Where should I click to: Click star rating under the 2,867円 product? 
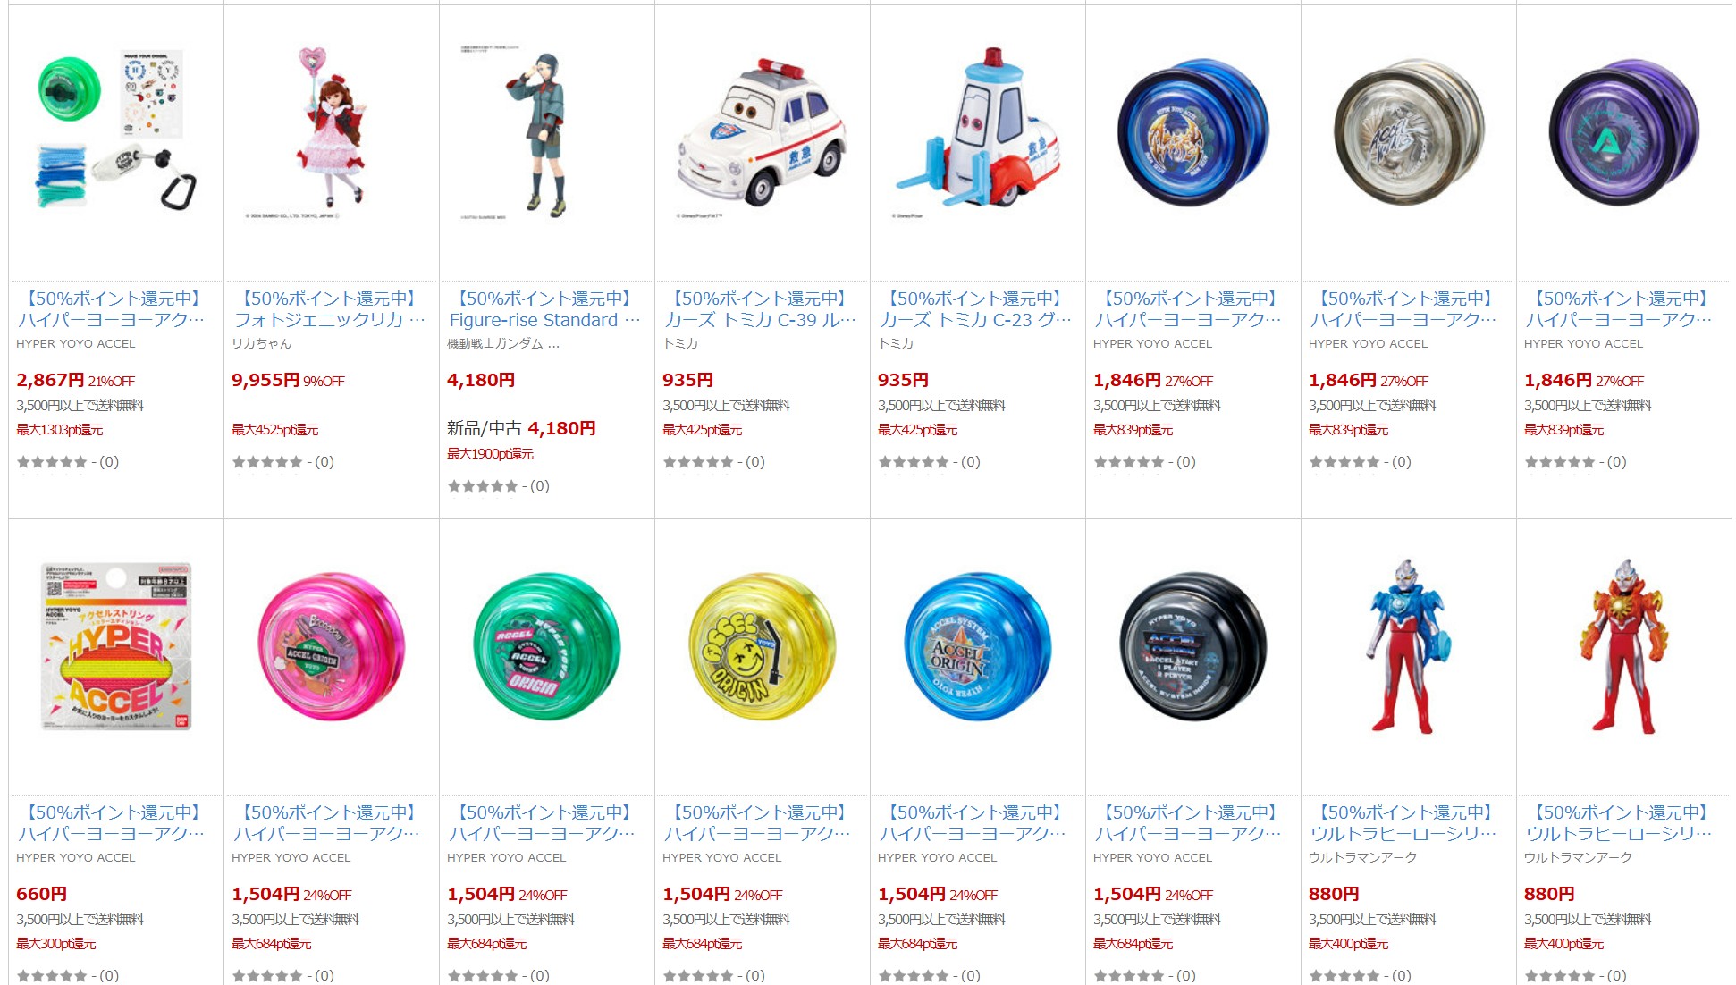(52, 462)
